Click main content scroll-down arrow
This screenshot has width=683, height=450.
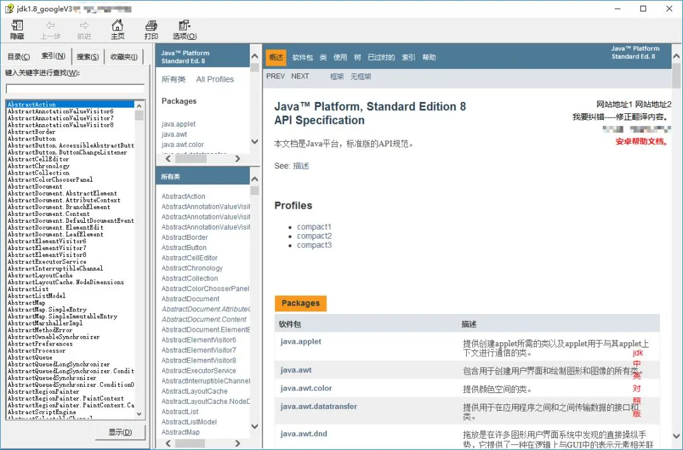(x=677, y=435)
